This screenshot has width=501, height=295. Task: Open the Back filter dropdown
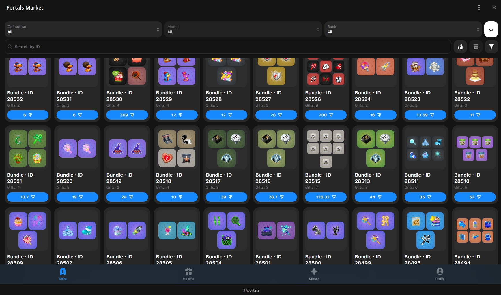(x=403, y=29)
